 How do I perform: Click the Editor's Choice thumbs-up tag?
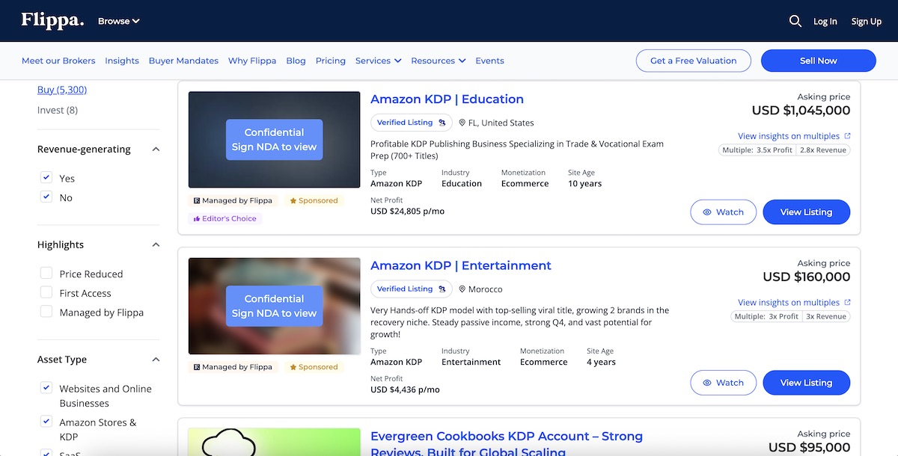click(x=224, y=219)
